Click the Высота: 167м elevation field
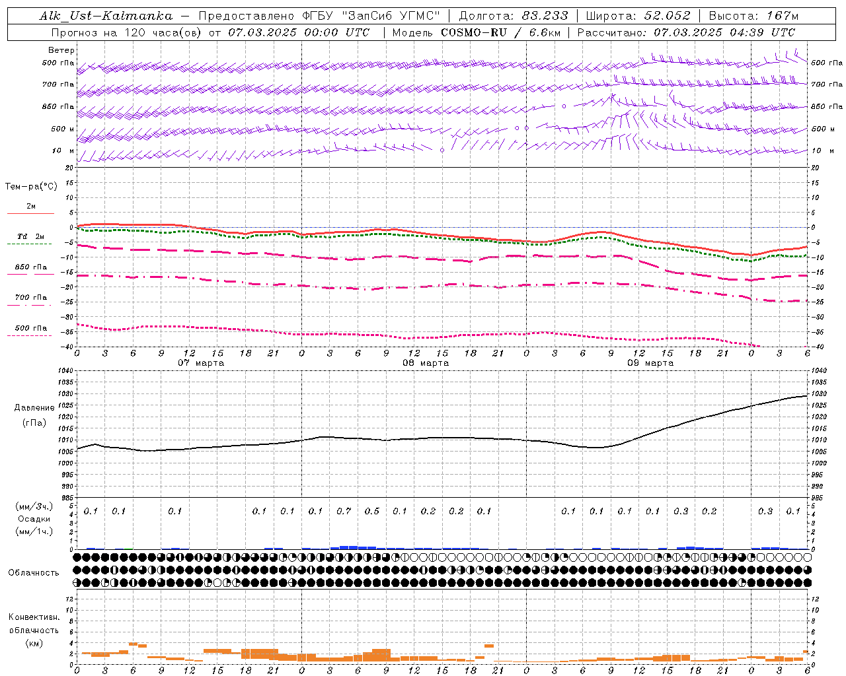 [753, 16]
